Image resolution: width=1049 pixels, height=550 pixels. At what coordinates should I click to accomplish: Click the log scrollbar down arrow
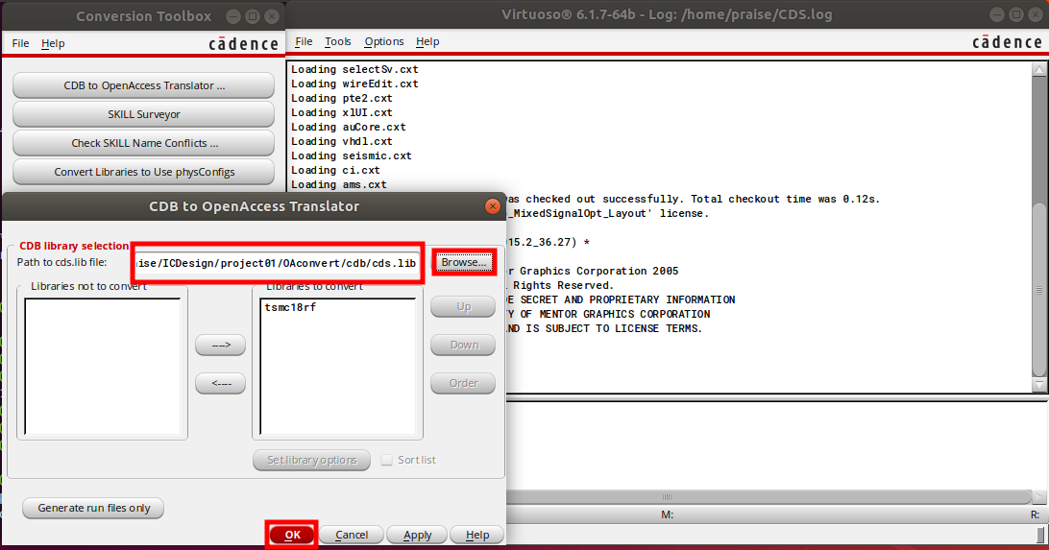point(1039,385)
